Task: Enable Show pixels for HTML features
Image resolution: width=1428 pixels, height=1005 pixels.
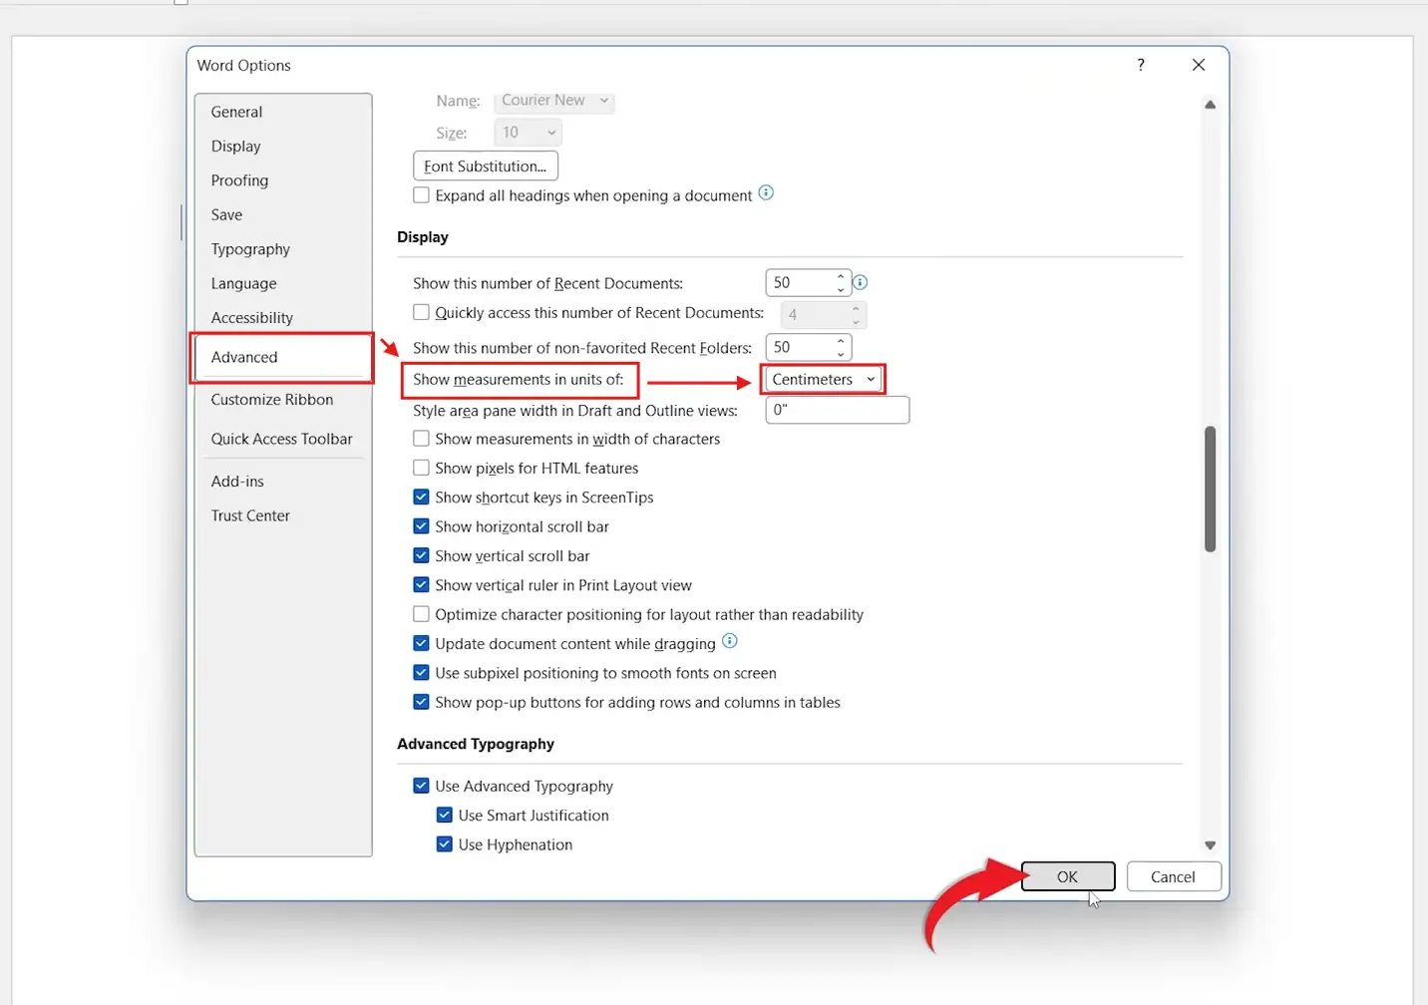Action: click(x=422, y=468)
